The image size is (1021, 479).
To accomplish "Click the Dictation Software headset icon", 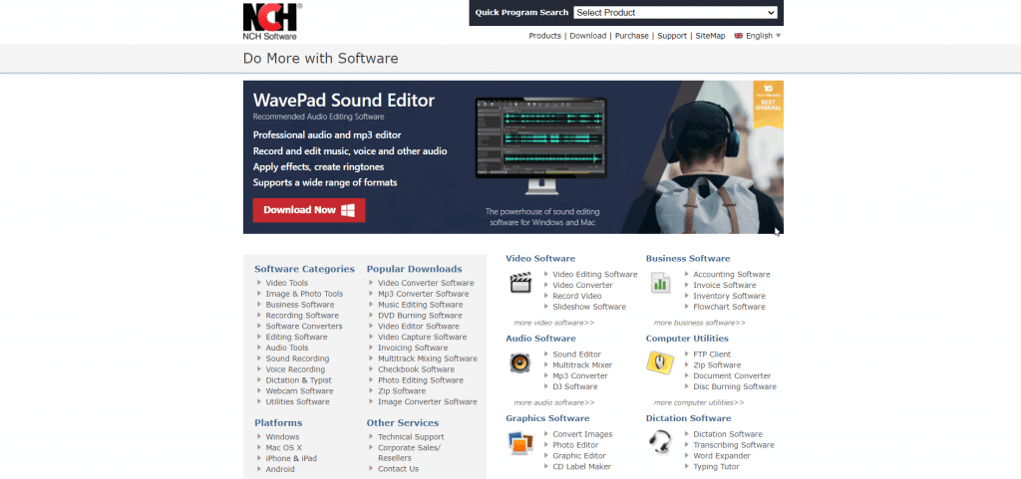I will point(660,442).
